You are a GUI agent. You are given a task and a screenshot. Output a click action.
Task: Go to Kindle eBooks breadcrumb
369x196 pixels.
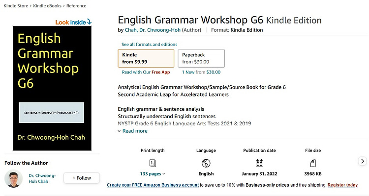pyautogui.click(x=47, y=6)
